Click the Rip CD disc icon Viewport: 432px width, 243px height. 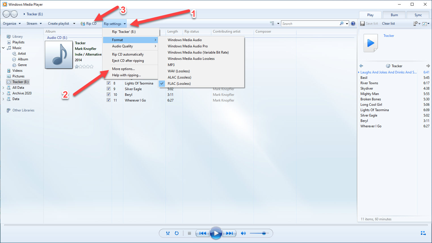(x=83, y=24)
